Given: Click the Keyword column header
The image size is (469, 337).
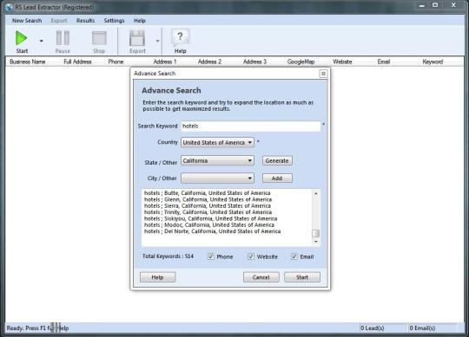Looking at the screenshot, I should (433, 62).
